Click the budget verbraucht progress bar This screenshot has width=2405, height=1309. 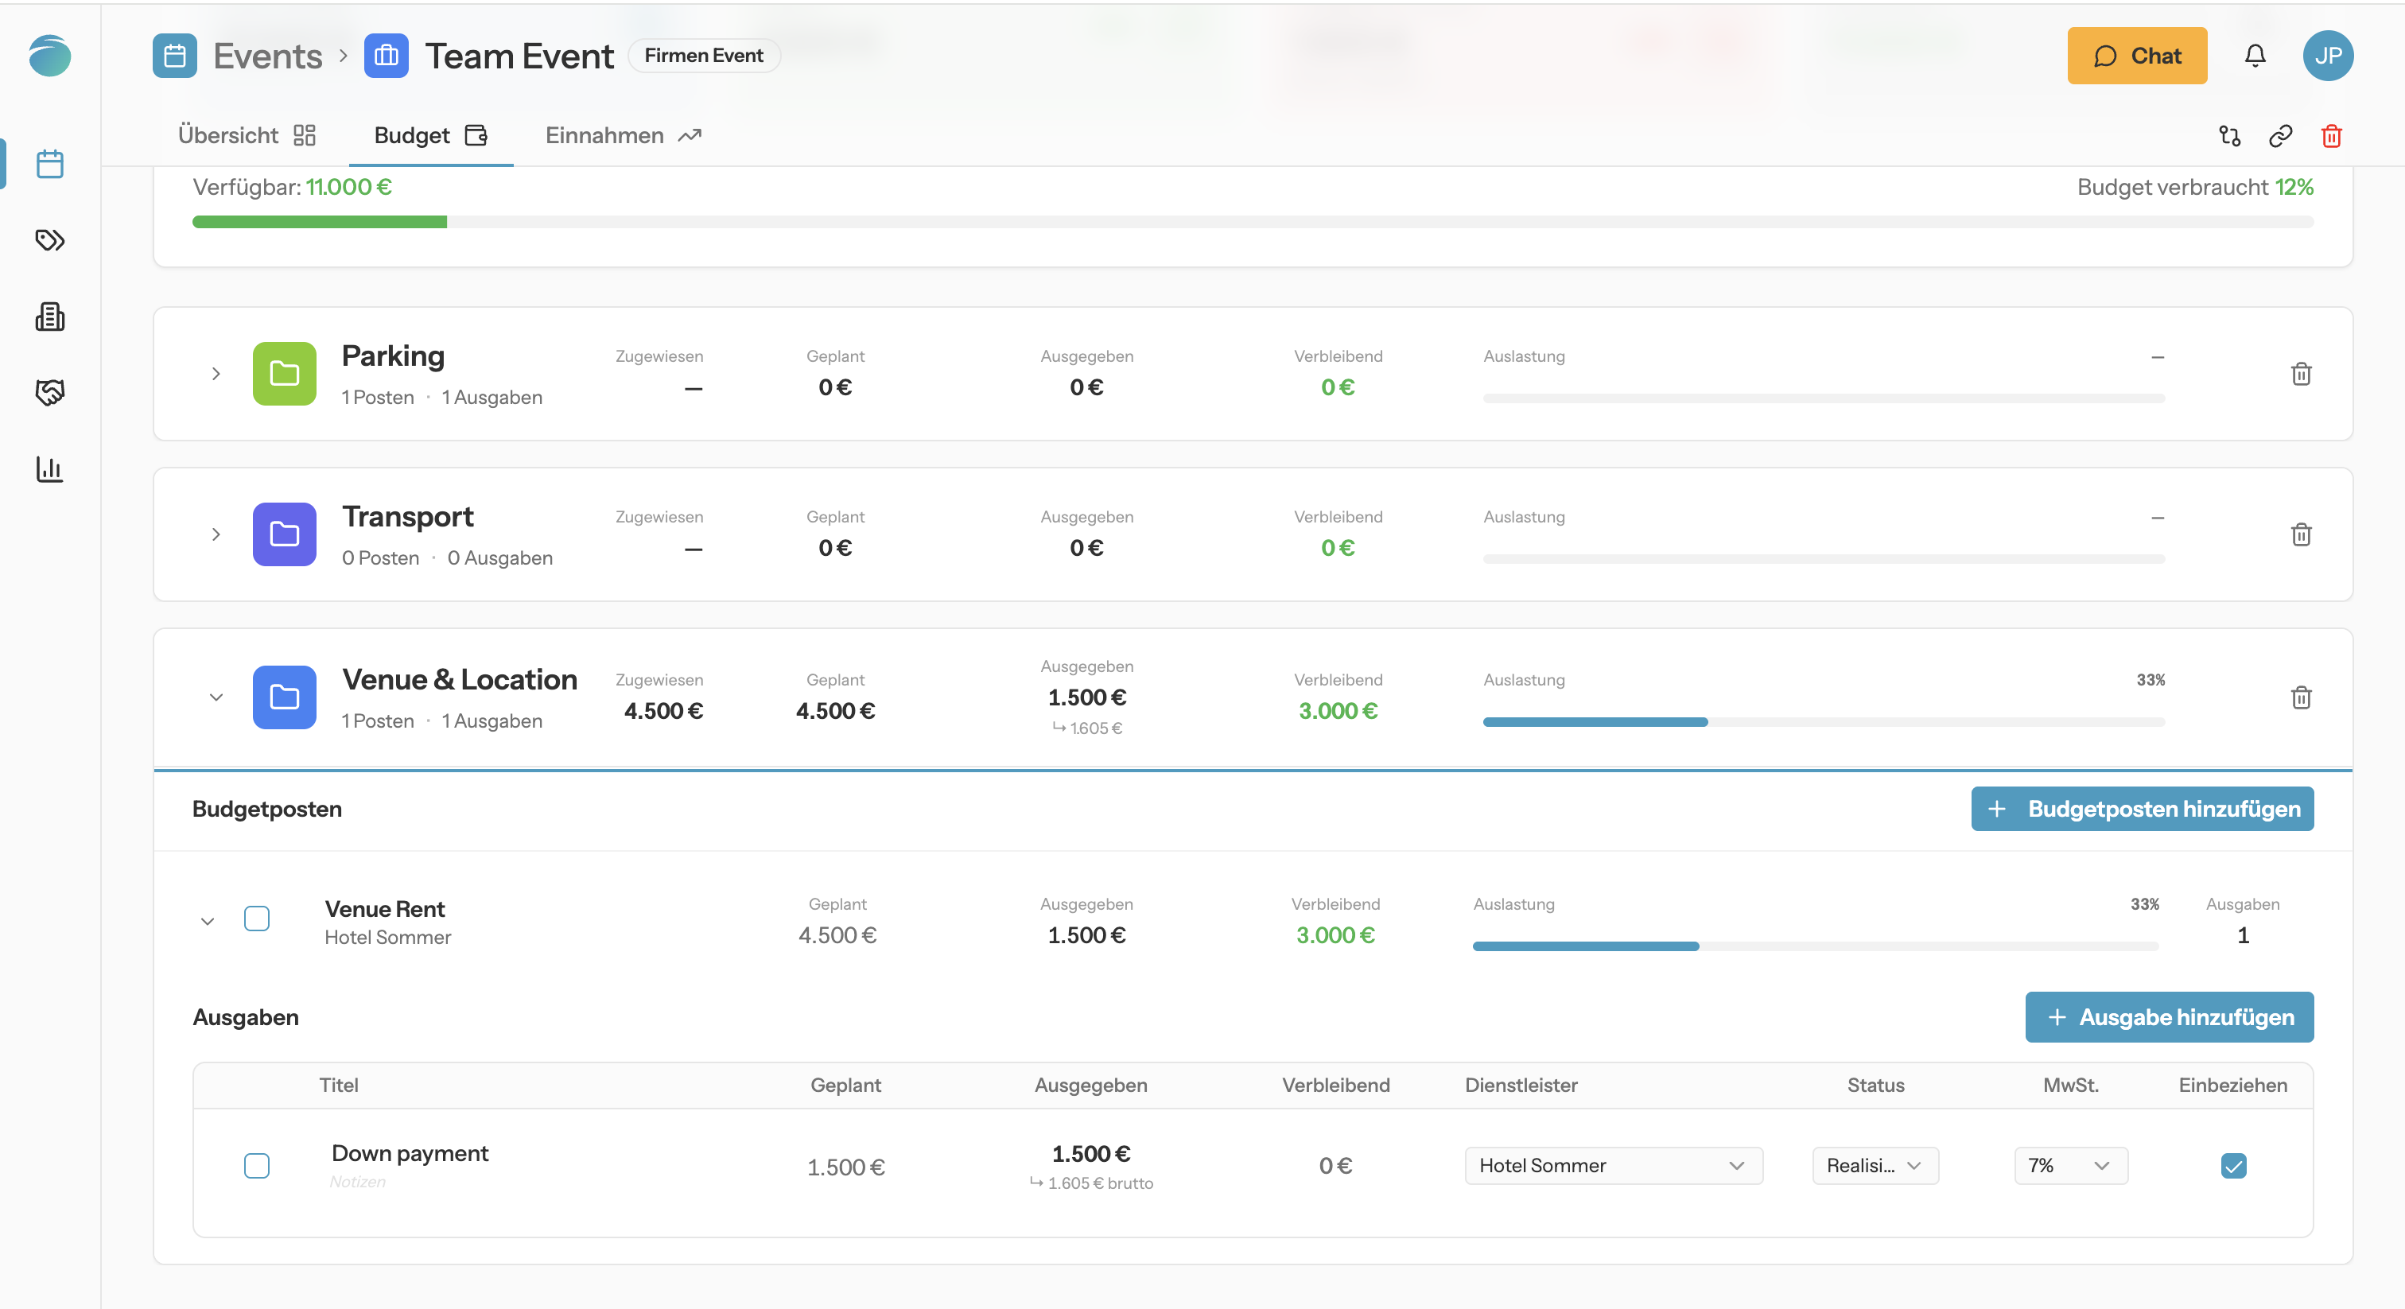pos(1252,222)
